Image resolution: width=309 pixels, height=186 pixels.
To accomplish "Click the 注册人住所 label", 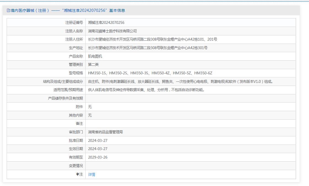I will point(74,40).
